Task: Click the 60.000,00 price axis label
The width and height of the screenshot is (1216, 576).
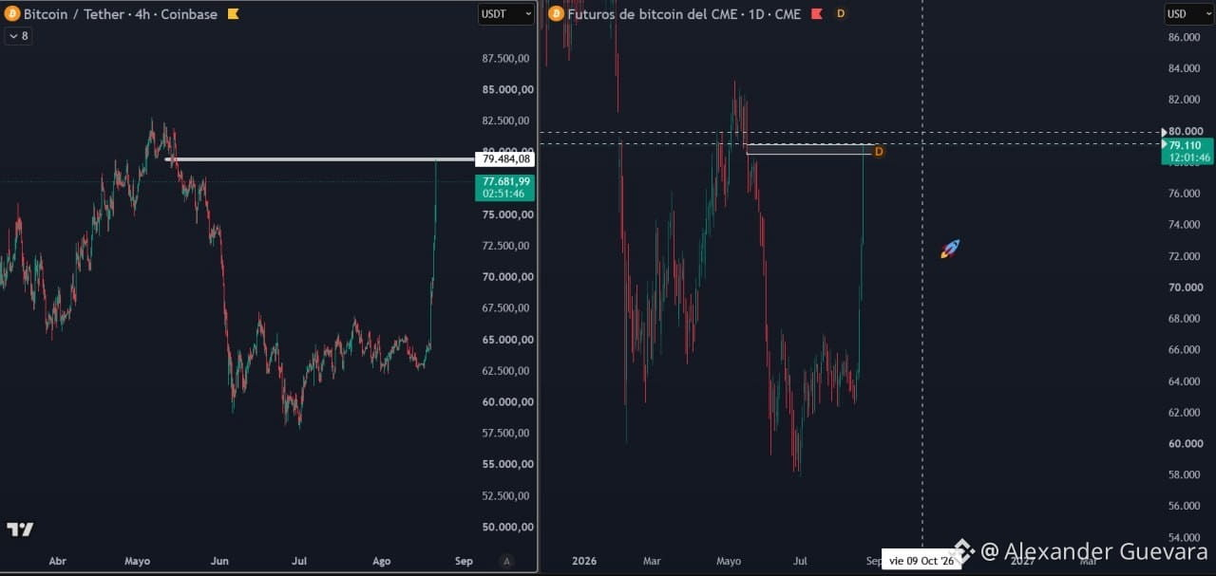Action: point(507,402)
